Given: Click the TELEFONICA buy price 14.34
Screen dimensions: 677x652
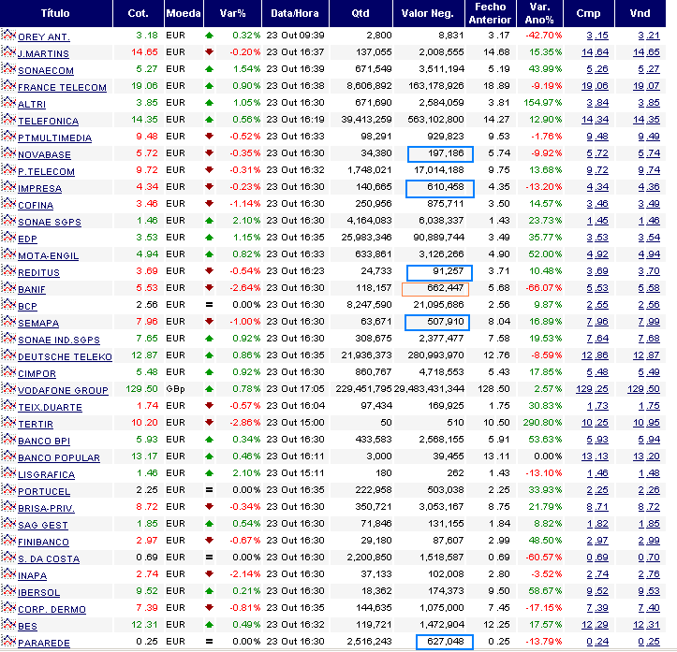Looking at the screenshot, I should [595, 120].
